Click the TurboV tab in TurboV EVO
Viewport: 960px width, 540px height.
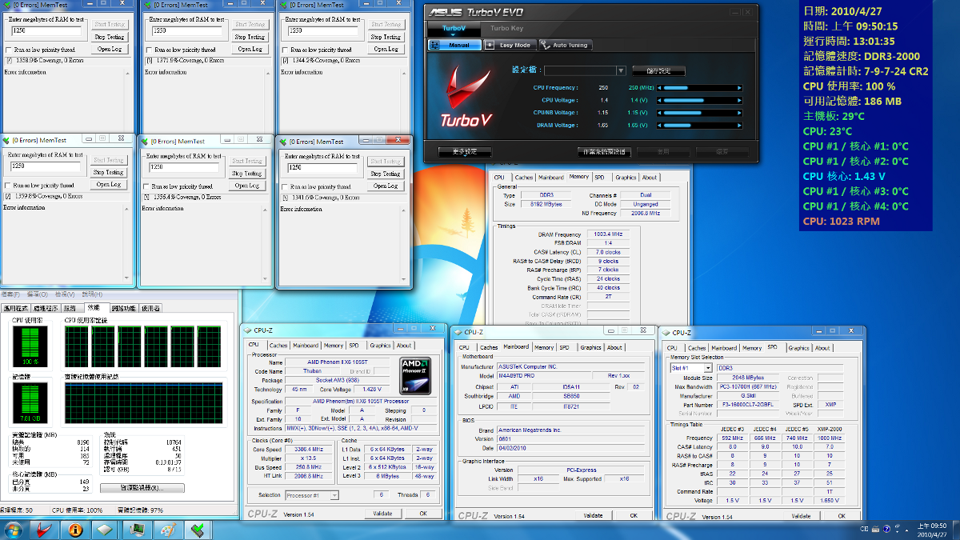click(x=454, y=28)
